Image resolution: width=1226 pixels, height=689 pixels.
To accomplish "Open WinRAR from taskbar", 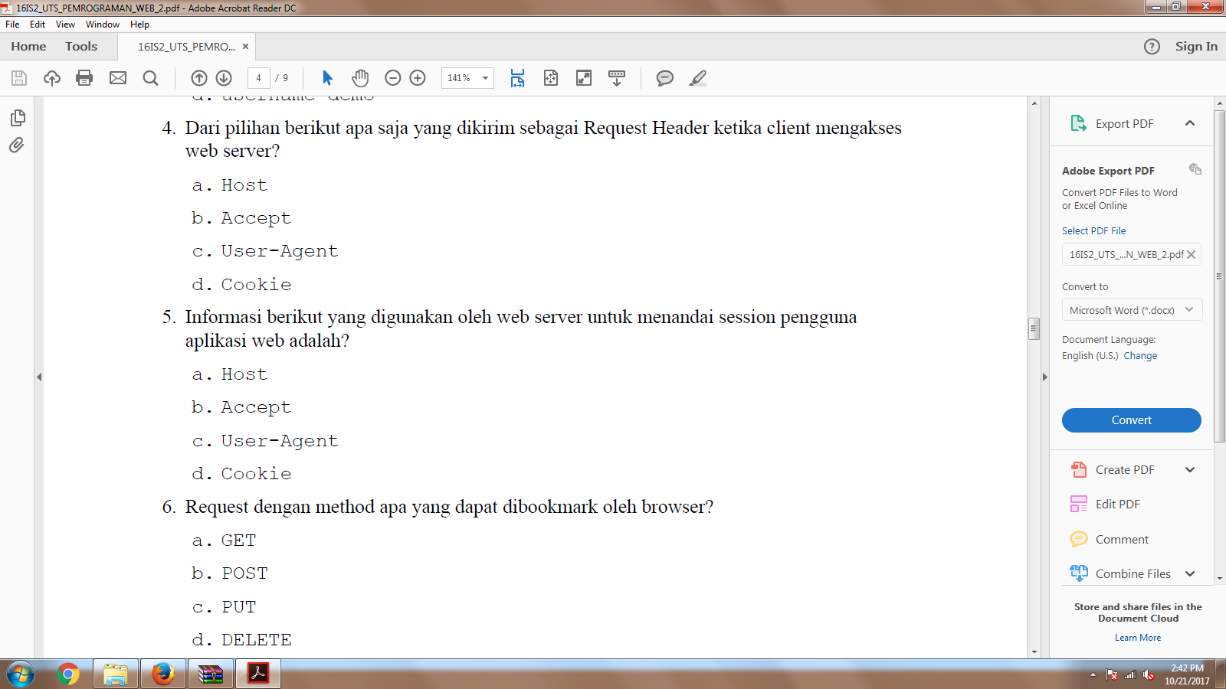I will click(x=211, y=674).
